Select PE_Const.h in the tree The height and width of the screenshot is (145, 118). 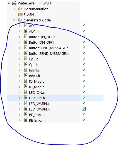click(38, 115)
